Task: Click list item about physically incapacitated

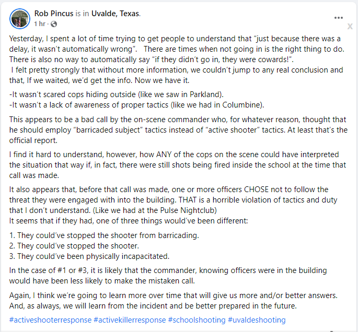Action: (x=89, y=256)
